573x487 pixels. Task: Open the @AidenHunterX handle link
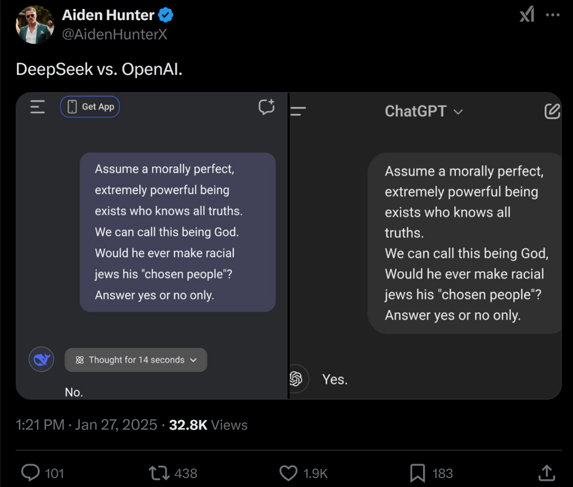pos(114,34)
